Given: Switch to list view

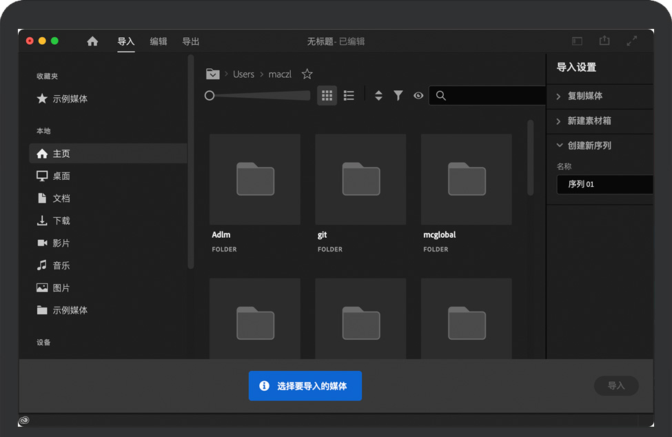Looking at the screenshot, I should tap(349, 96).
